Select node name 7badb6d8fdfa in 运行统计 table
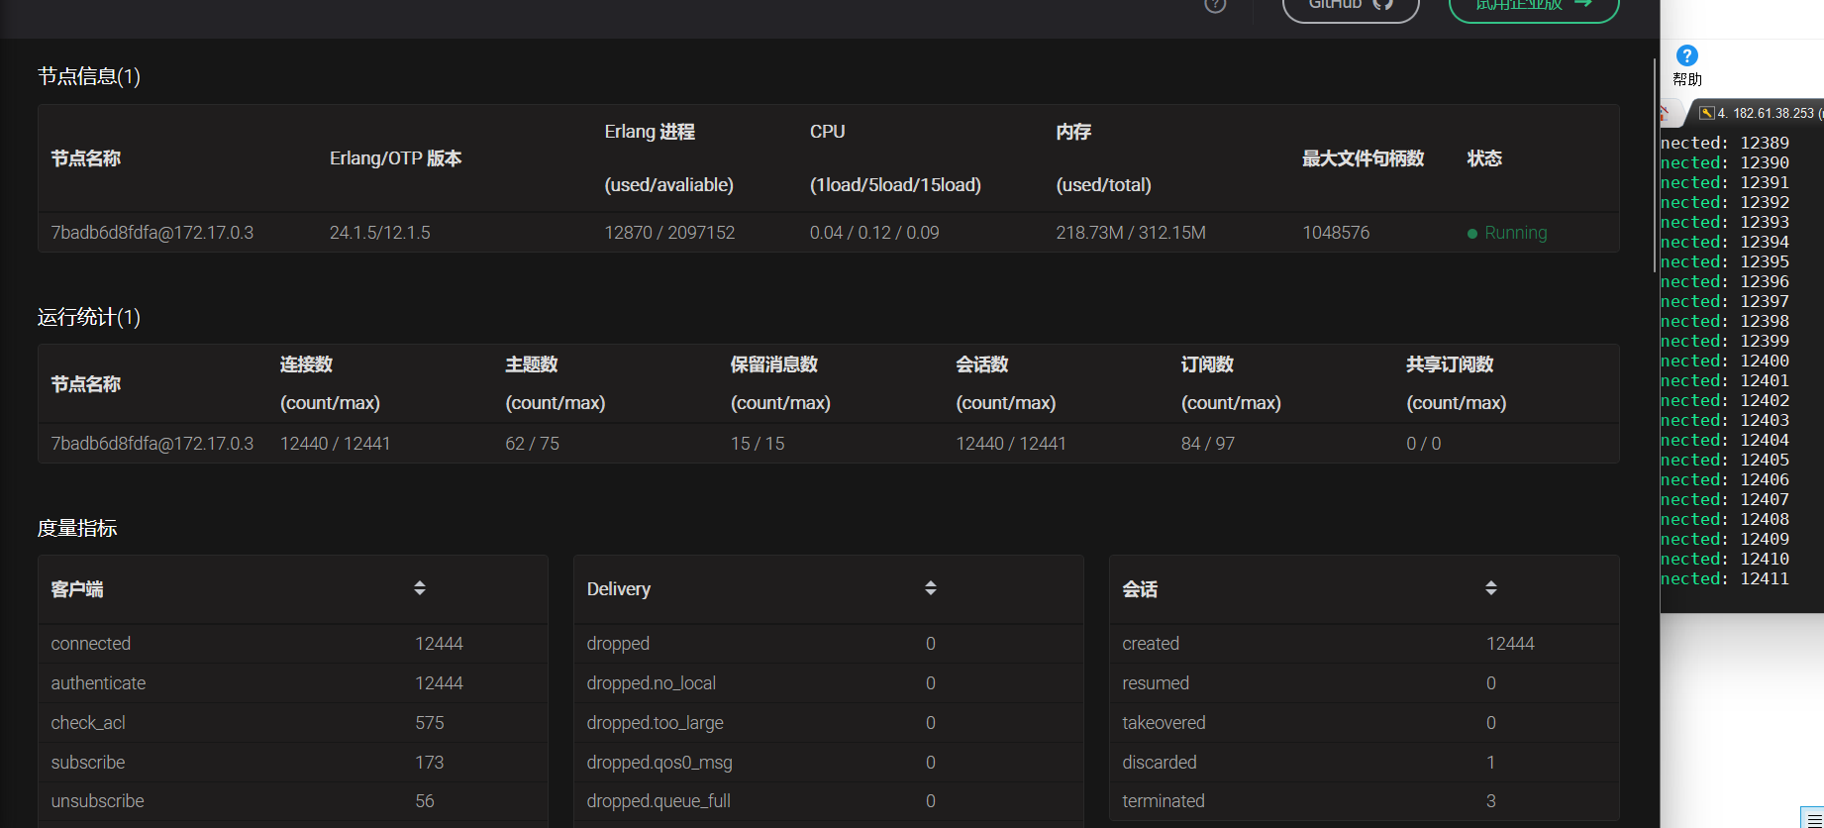Viewport: 1824px width, 828px height. 152,444
